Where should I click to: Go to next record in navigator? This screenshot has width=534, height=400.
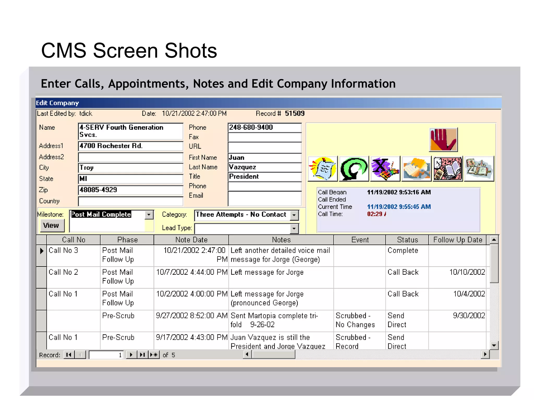(x=131, y=355)
